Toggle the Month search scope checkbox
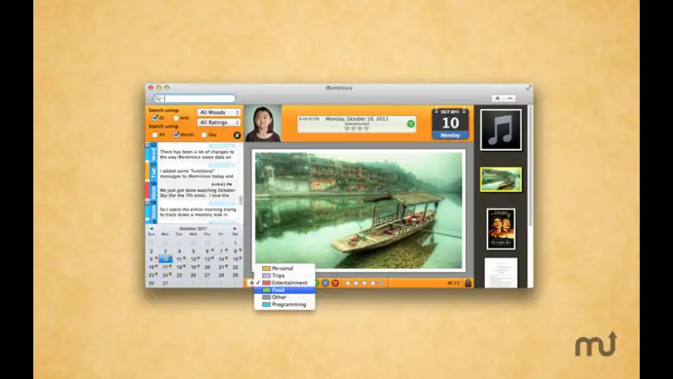This screenshot has height=379, width=673. 176,135
